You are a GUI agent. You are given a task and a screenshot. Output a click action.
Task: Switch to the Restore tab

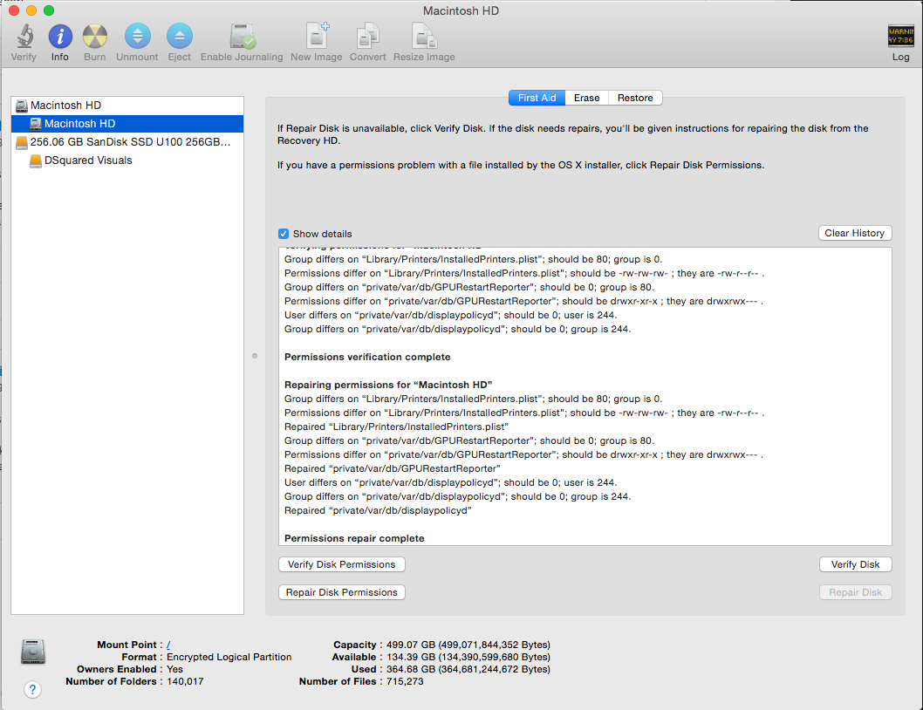click(635, 98)
